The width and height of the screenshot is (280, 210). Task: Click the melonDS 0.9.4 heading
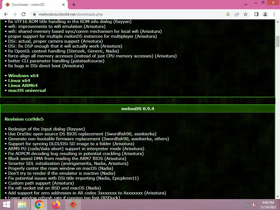pos(138,109)
